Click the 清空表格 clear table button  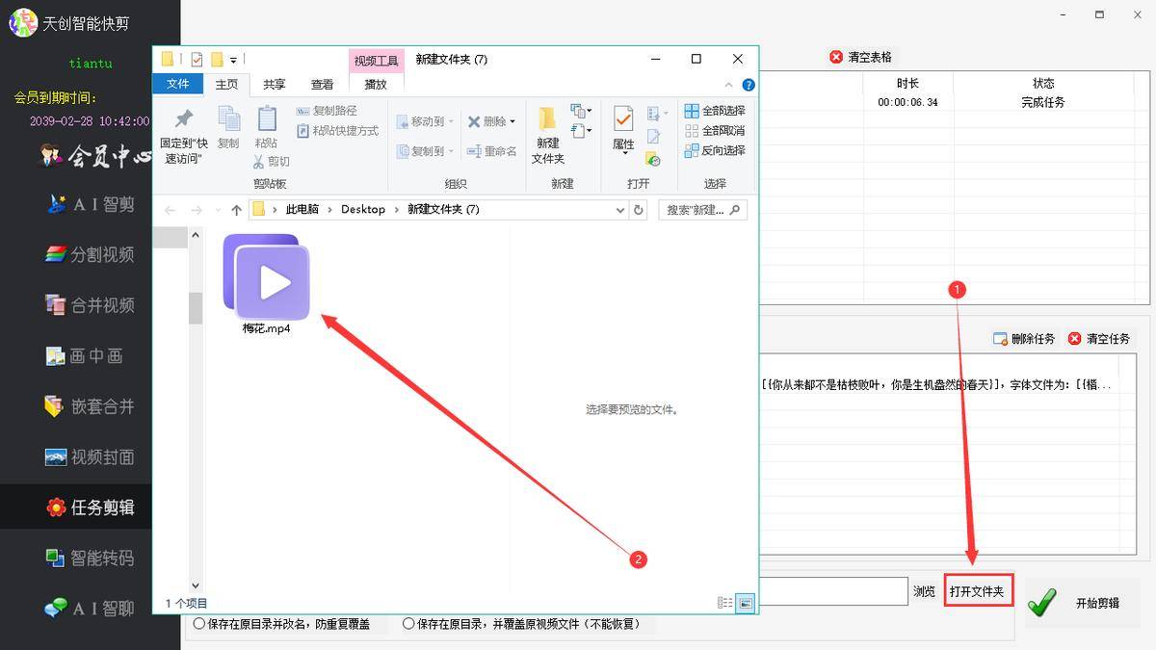coord(861,57)
